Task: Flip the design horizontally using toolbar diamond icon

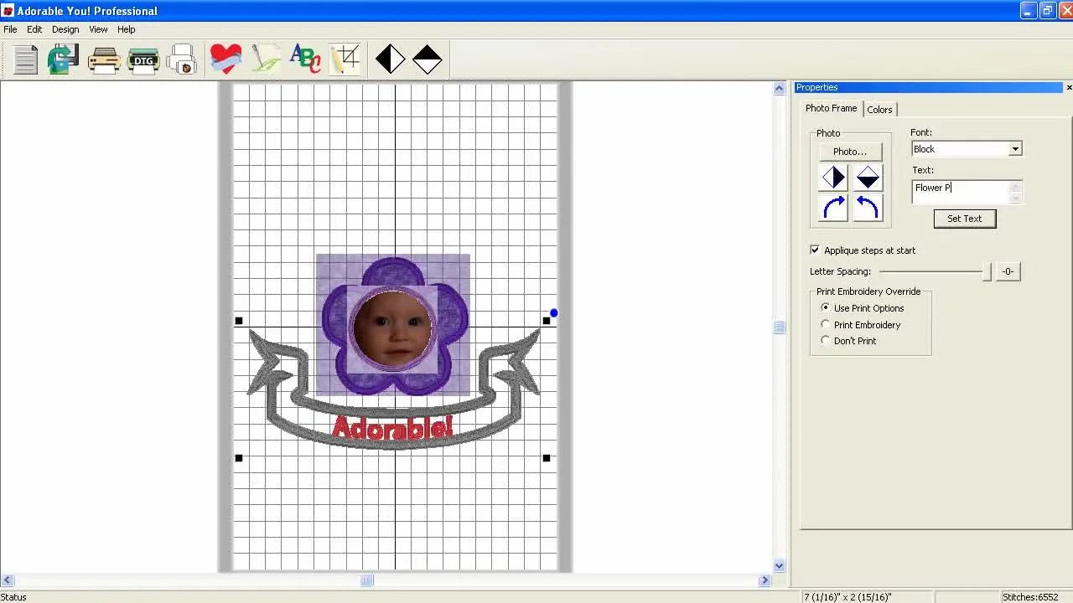Action: click(x=390, y=58)
